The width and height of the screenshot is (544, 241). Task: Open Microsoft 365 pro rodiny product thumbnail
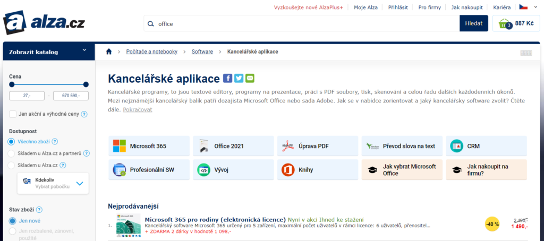(x=128, y=226)
